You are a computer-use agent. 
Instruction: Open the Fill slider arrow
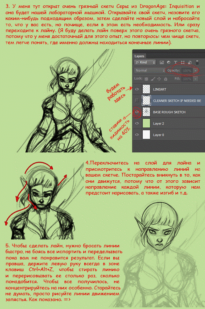tap(195, 79)
